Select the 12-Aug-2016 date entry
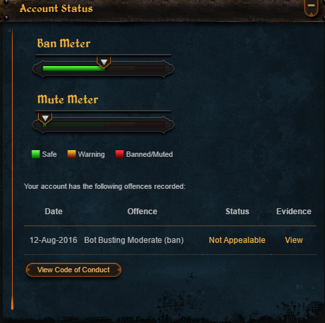The width and height of the screenshot is (325, 323). [x=53, y=240]
